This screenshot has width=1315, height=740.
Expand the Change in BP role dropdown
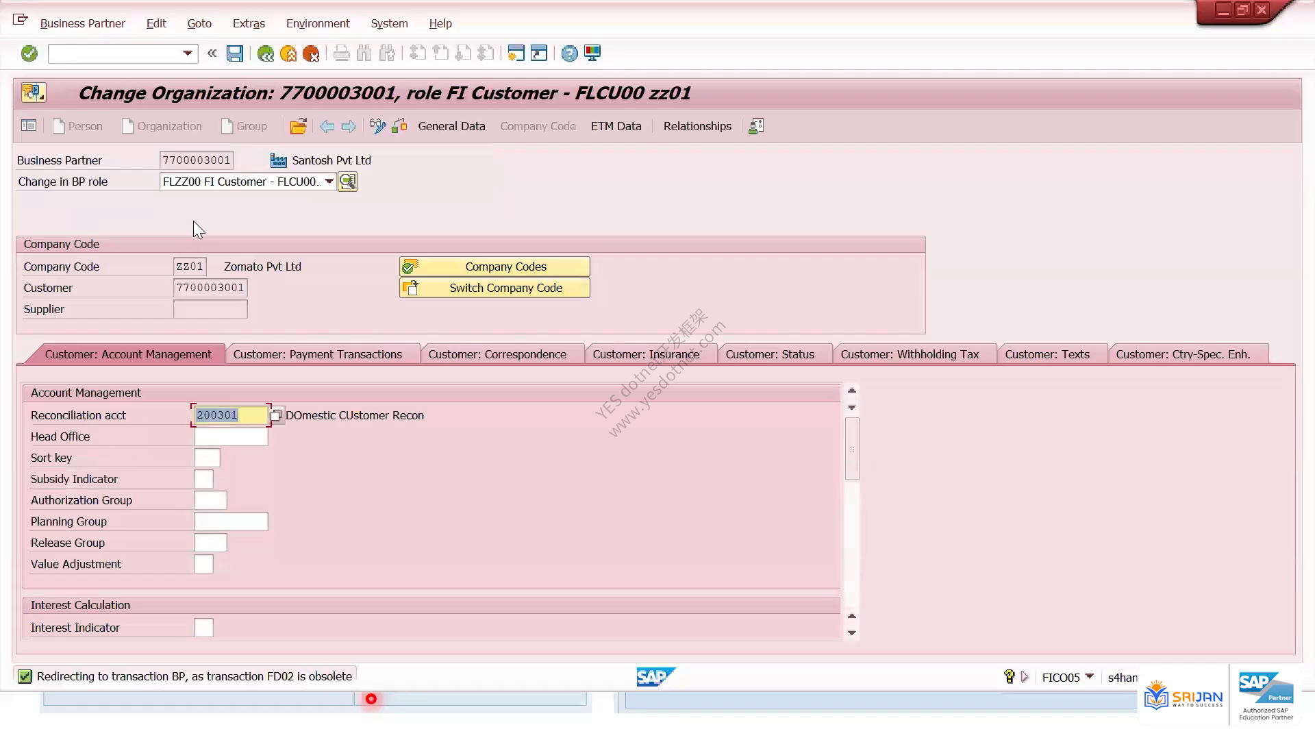pos(329,182)
